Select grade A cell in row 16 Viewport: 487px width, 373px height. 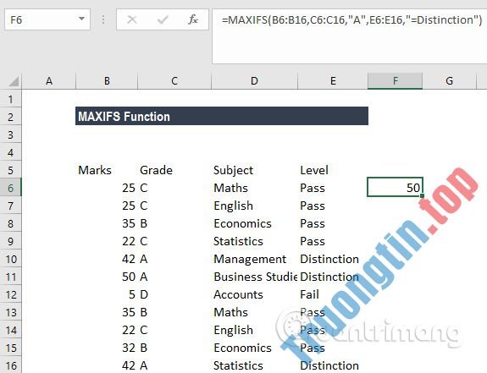174,365
